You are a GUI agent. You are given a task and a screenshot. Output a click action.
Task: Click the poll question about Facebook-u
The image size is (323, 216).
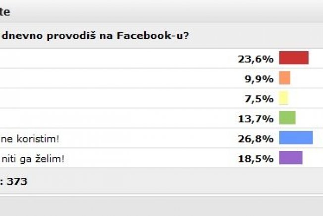96,36
